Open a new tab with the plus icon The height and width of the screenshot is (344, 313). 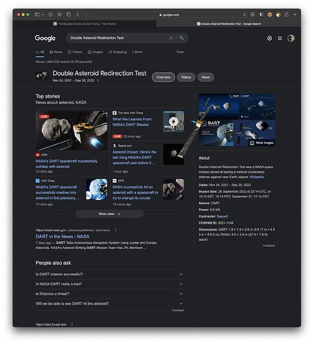point(295,14)
